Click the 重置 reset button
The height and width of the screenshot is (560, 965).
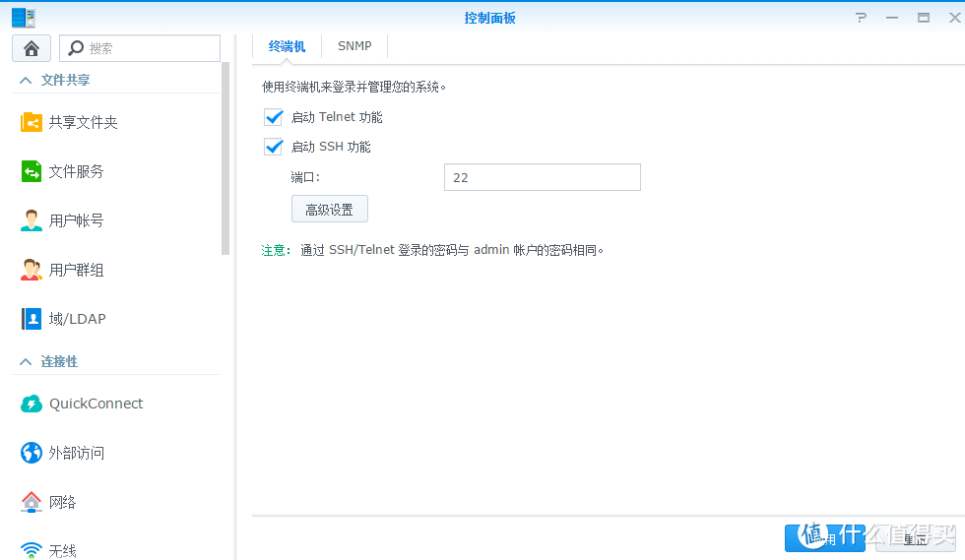point(915,538)
